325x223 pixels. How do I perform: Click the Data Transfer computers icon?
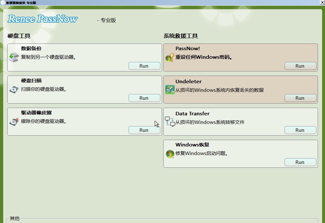coord(170,122)
